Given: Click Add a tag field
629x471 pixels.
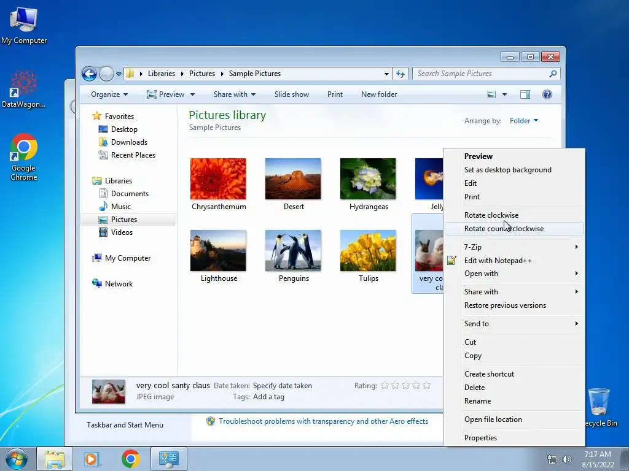Looking at the screenshot, I should tap(268, 397).
